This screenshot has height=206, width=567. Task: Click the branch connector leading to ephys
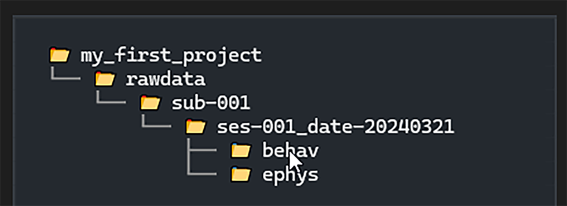[x=202, y=173]
